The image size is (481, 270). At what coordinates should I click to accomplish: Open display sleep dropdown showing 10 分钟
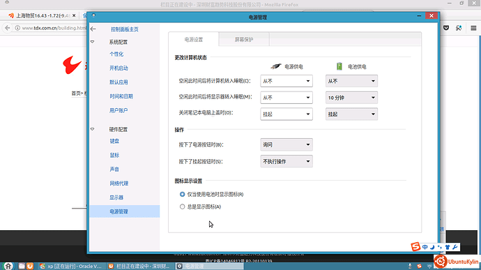[351, 98]
